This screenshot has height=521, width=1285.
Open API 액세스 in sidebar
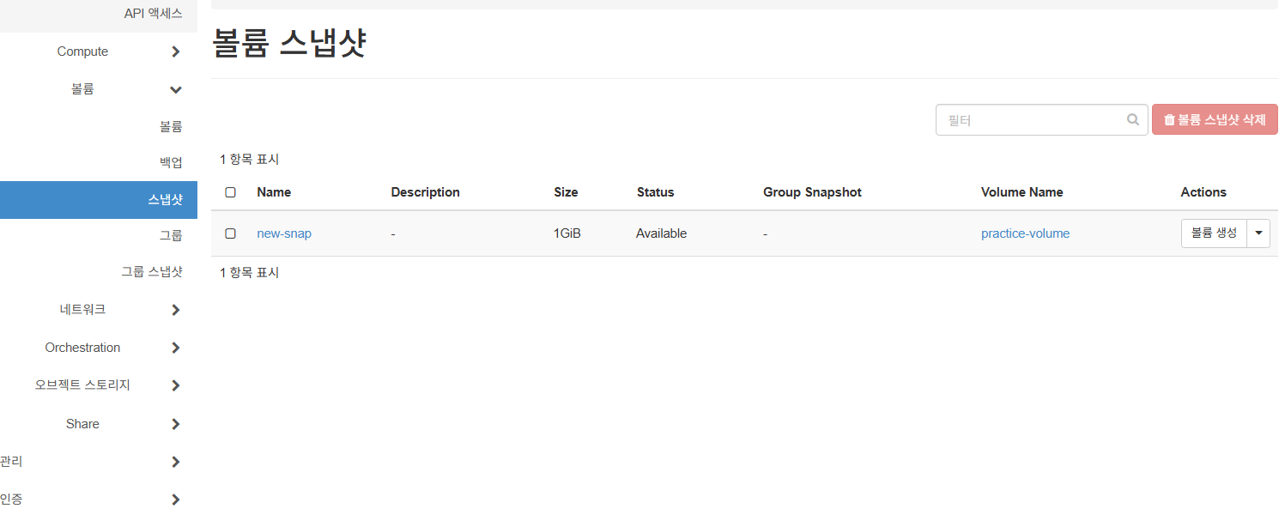pyautogui.click(x=153, y=14)
